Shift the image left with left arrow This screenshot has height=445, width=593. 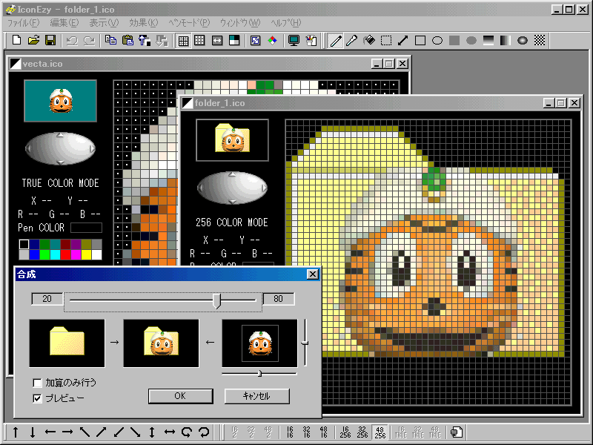tap(50, 432)
